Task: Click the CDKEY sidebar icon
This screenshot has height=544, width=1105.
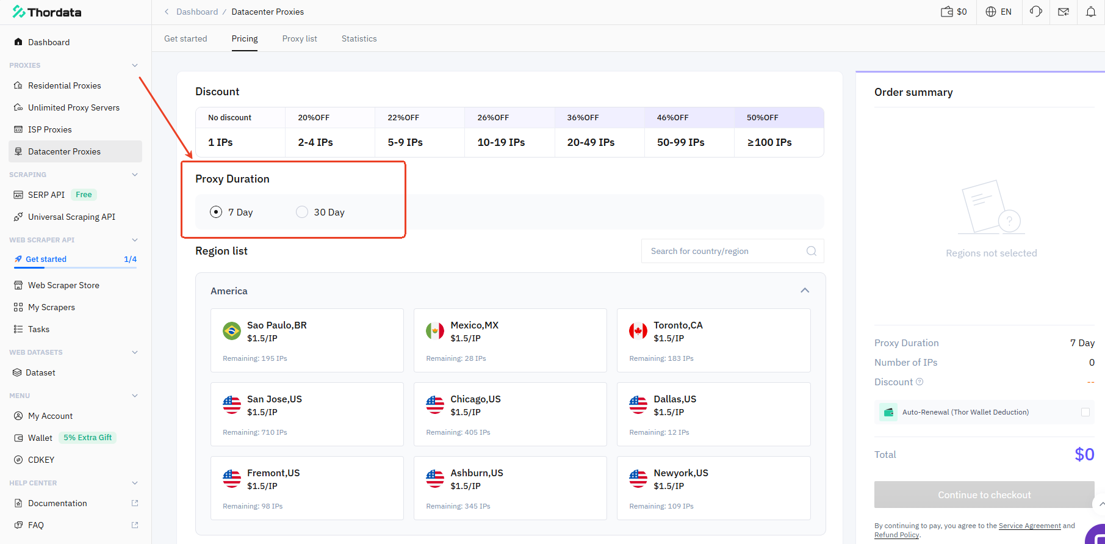Action: tap(18, 460)
